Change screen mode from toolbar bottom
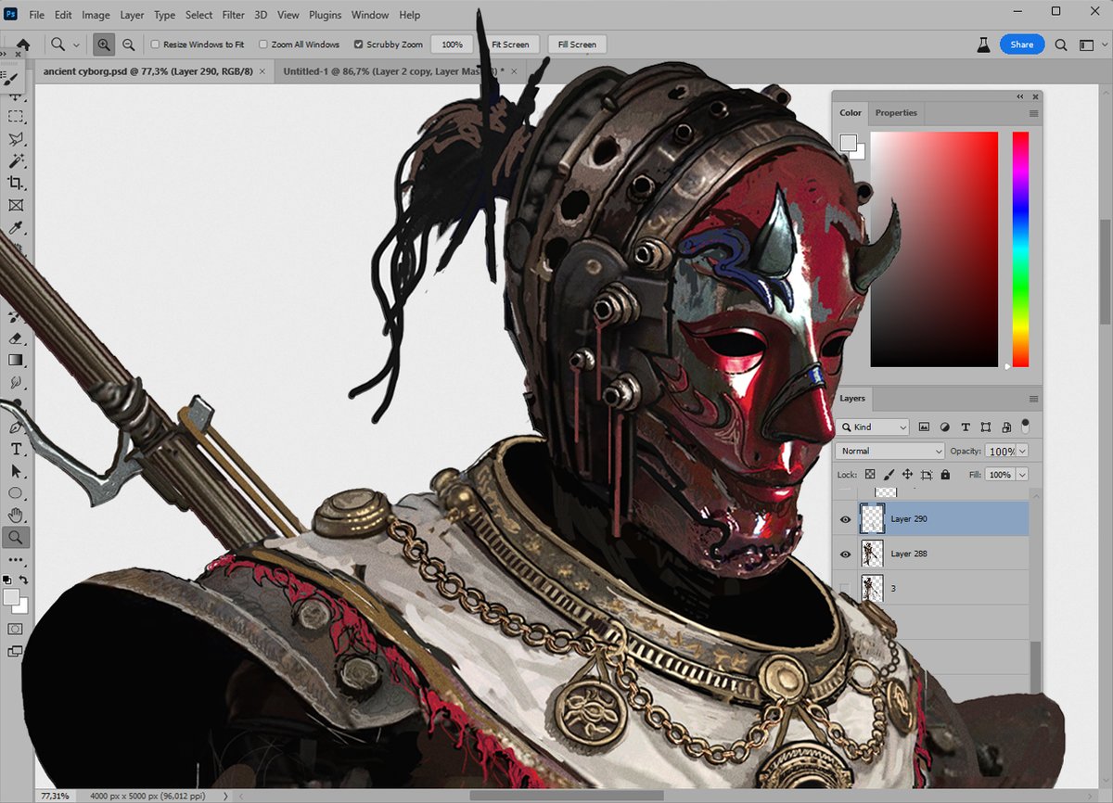Screen dimensions: 1113x803 (16, 651)
